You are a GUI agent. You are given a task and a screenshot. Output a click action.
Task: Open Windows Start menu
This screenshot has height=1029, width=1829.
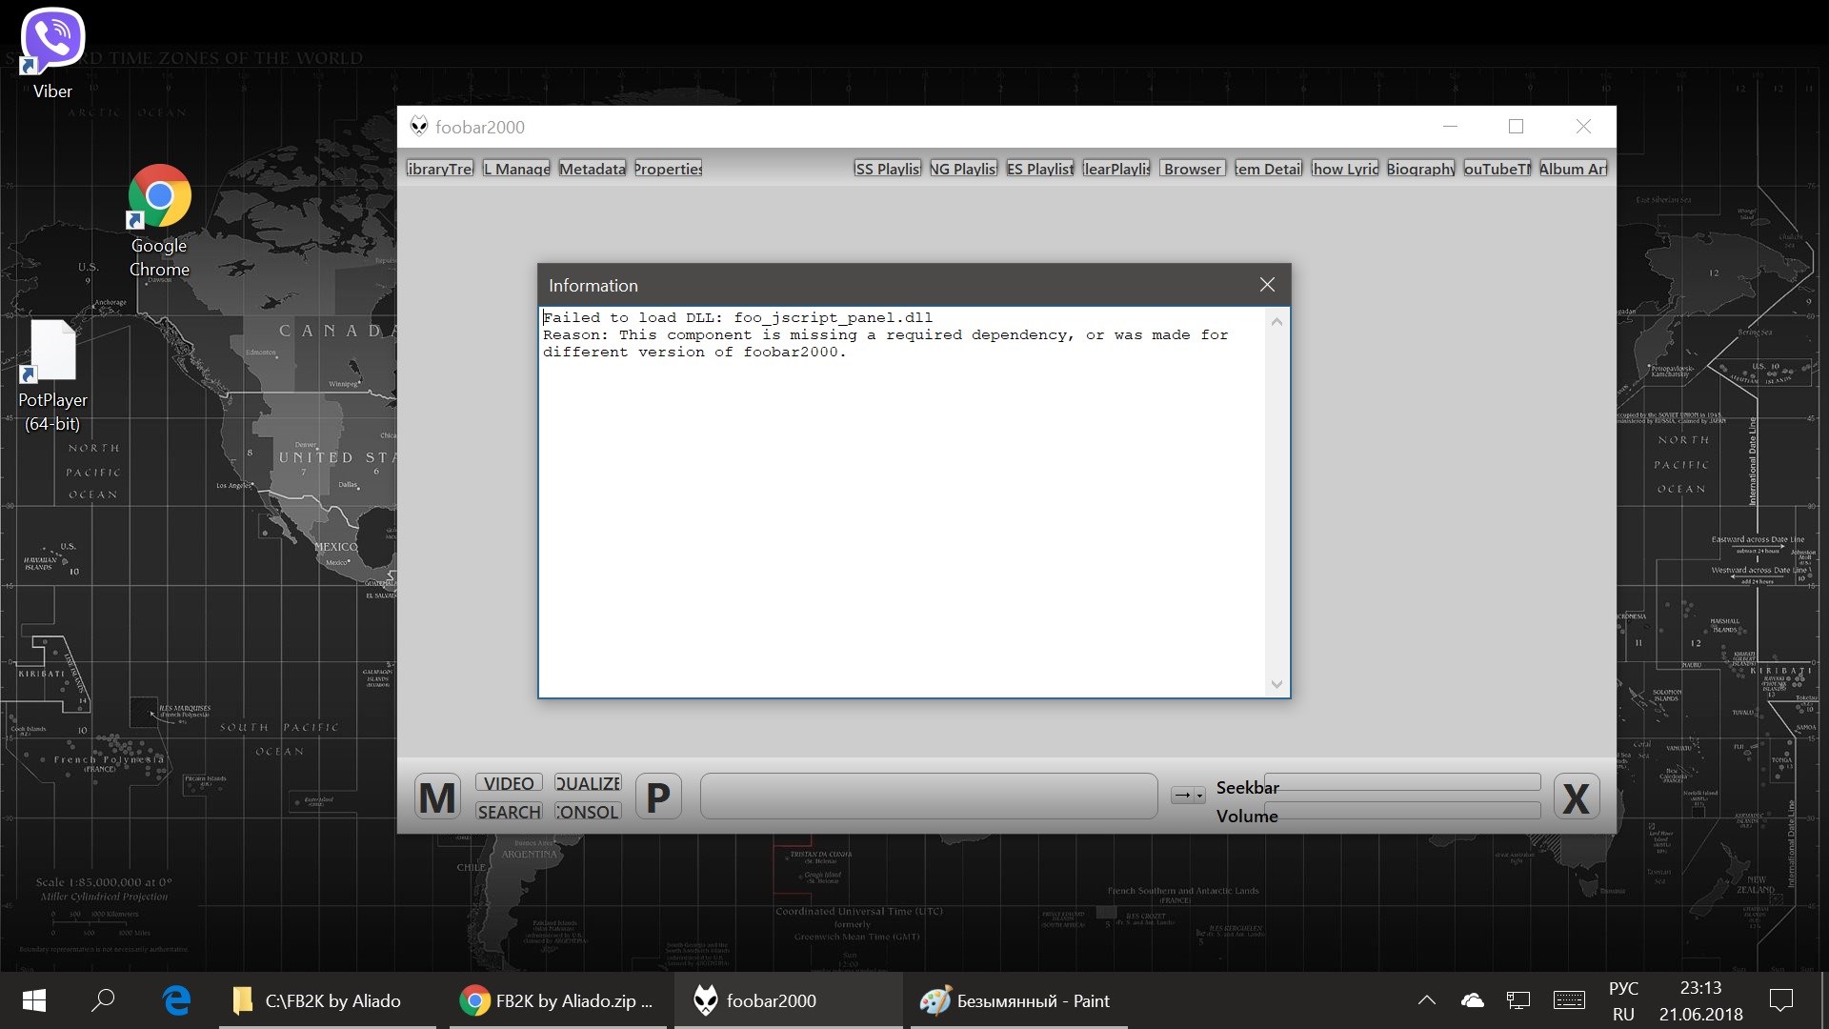coord(34,1000)
